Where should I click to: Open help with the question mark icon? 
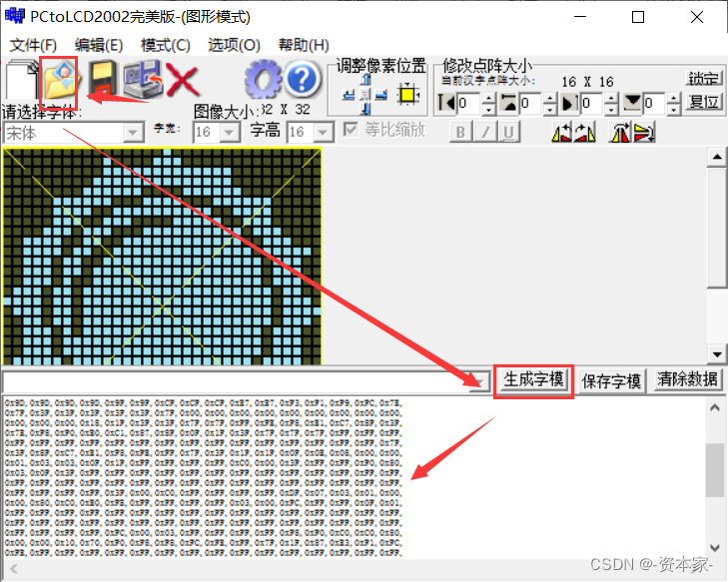303,80
